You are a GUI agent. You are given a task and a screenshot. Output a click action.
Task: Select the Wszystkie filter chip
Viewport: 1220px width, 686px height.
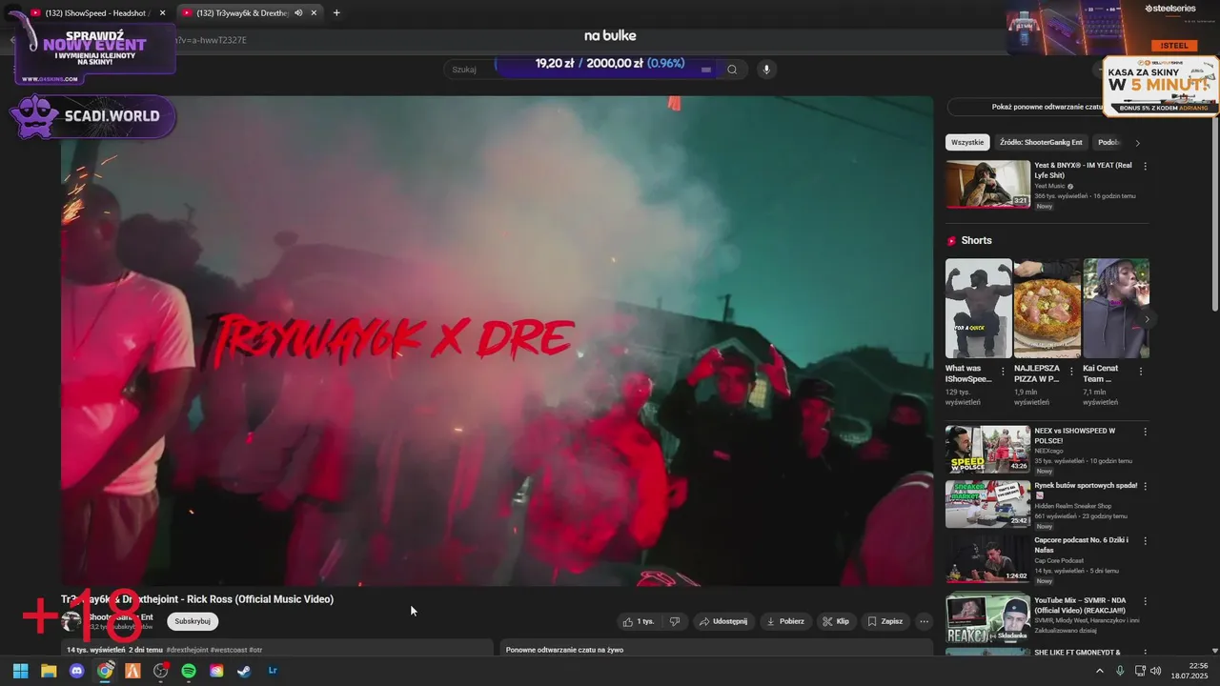pos(967,142)
